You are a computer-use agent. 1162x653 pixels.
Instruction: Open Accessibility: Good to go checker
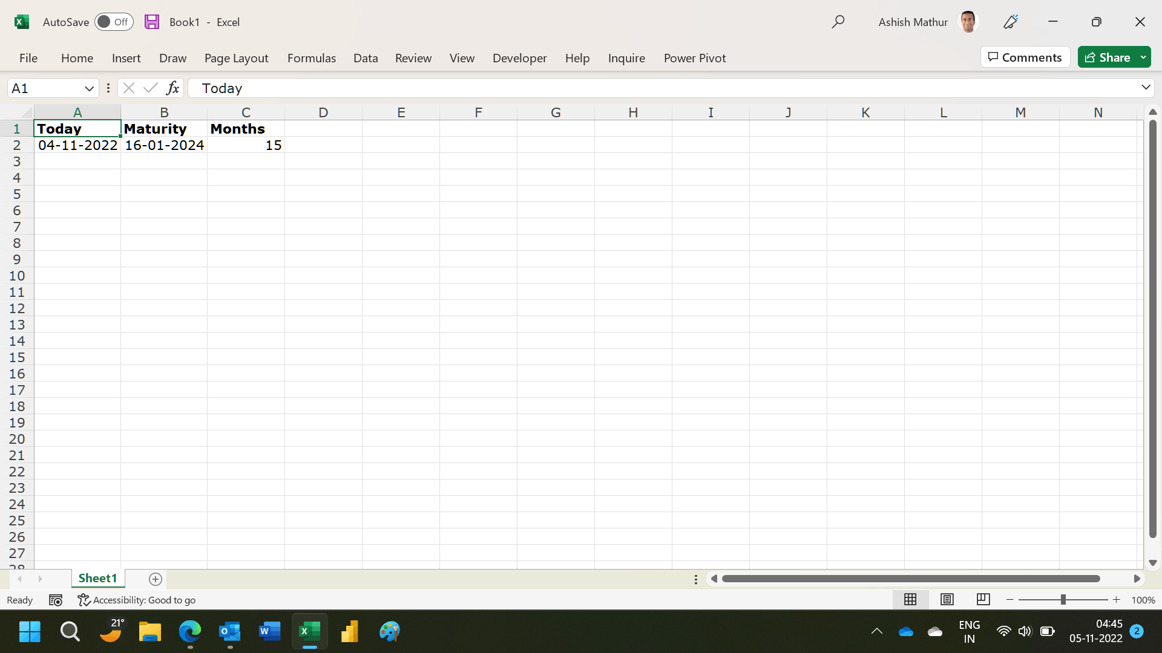pos(137,600)
